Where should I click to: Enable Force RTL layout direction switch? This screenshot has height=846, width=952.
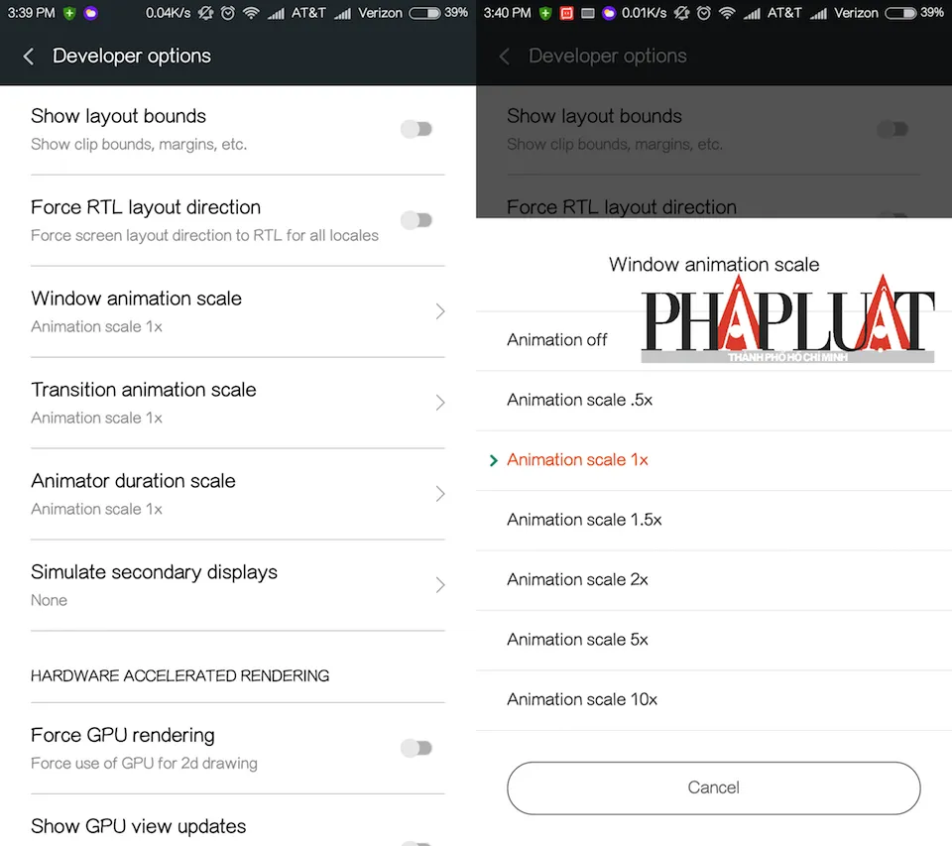[x=416, y=220]
